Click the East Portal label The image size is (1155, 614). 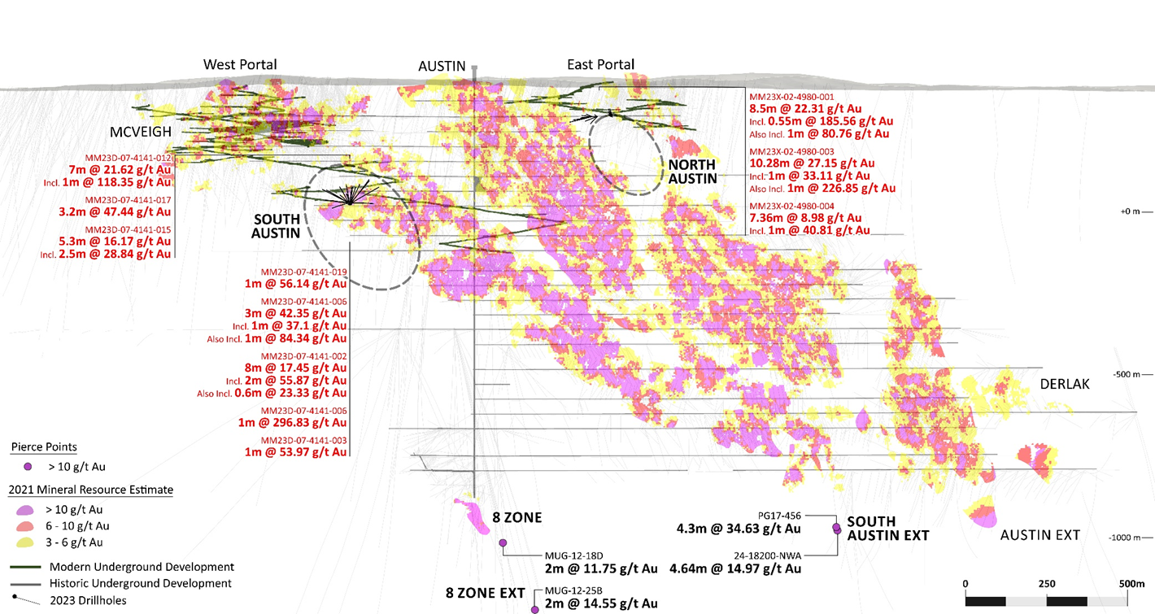pyautogui.click(x=600, y=64)
